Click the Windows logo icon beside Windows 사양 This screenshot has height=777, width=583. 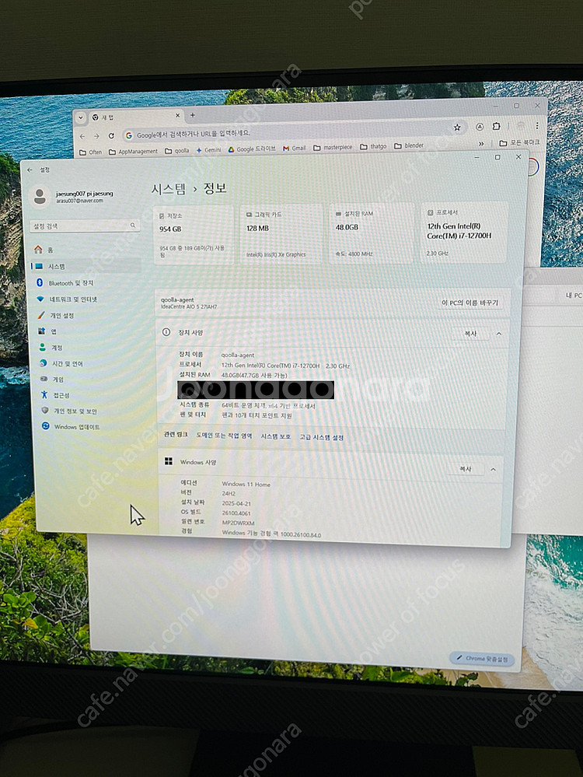[x=169, y=461]
